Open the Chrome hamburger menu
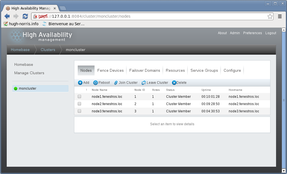Viewport: 287px width, 174px height. pos(280,16)
